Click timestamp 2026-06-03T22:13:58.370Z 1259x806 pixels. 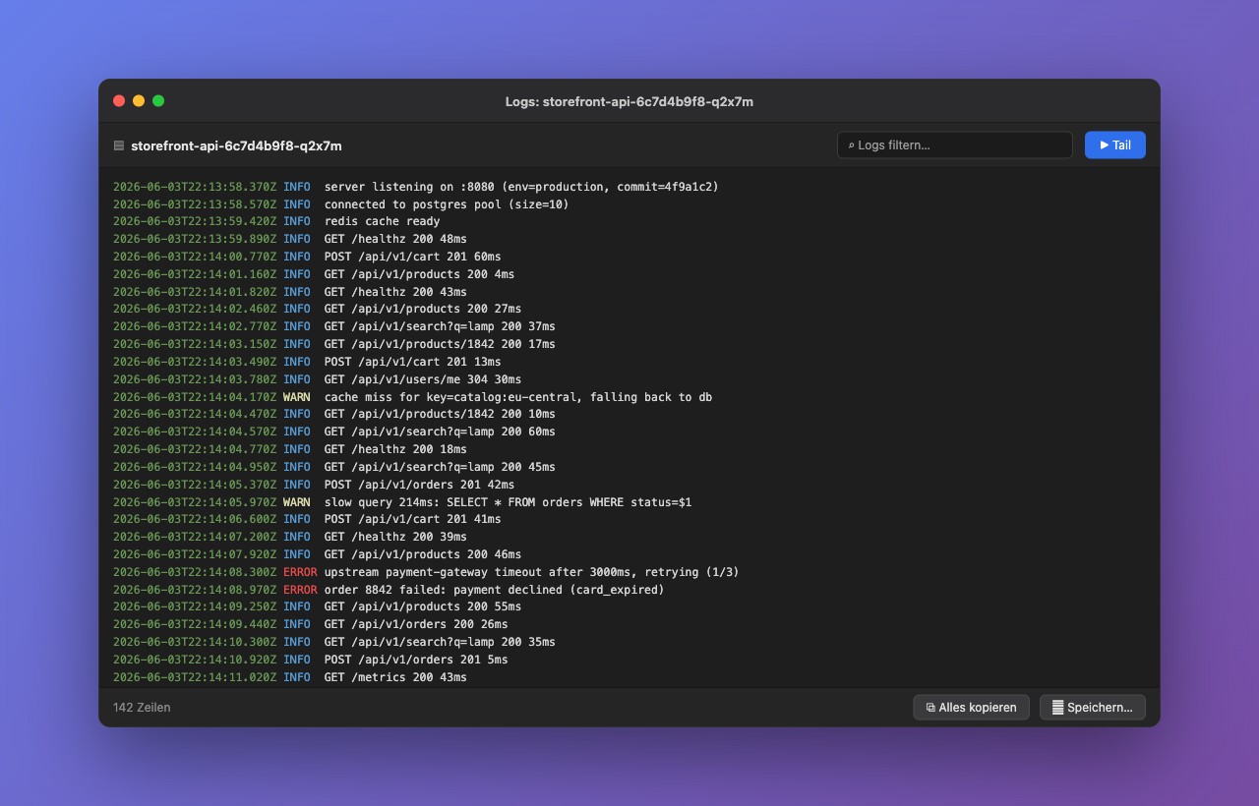coord(195,187)
